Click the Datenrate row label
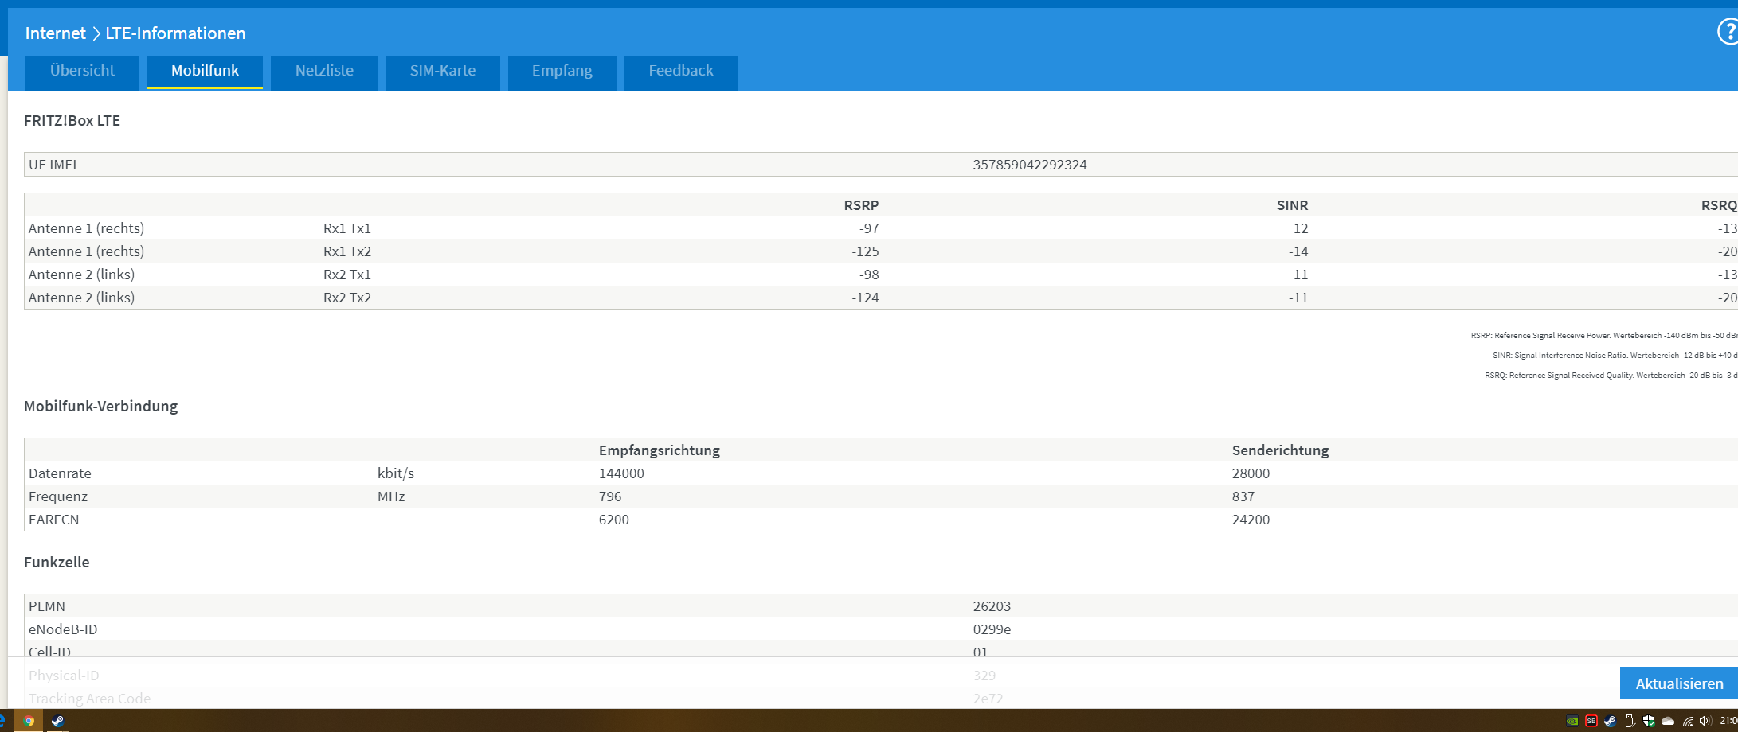1738x732 pixels. pos(60,473)
